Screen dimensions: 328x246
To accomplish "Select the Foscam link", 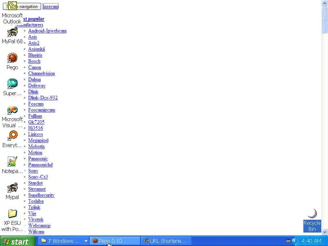I will [36, 104].
